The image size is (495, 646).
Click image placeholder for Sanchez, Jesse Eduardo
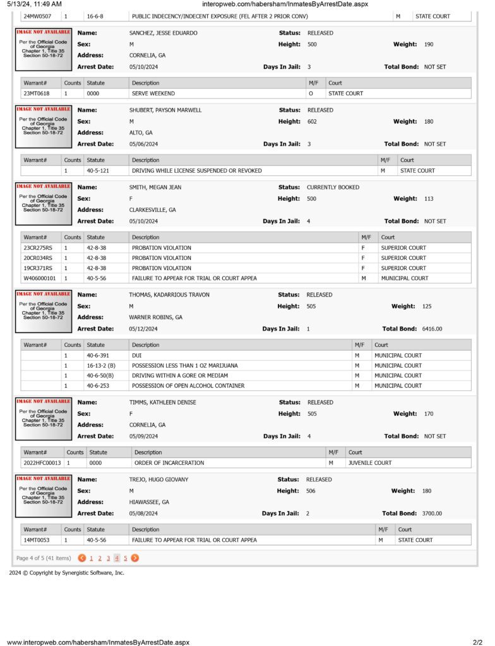(x=44, y=49)
